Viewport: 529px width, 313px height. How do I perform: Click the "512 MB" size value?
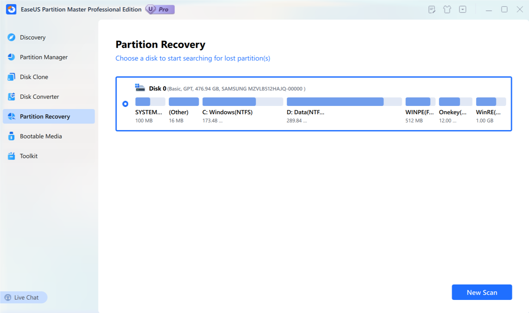414,121
